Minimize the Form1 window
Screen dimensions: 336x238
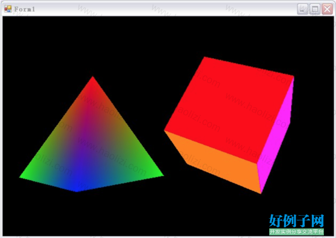pyautogui.click(x=303, y=9)
